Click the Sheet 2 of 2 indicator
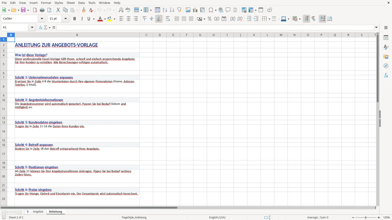 click(x=16, y=217)
